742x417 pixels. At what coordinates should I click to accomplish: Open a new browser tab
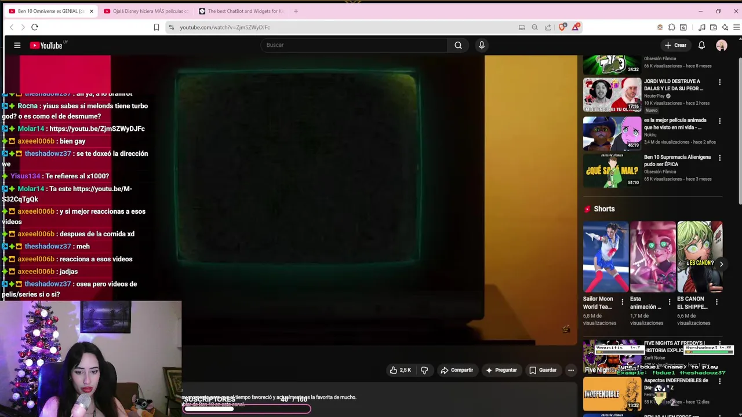296,11
